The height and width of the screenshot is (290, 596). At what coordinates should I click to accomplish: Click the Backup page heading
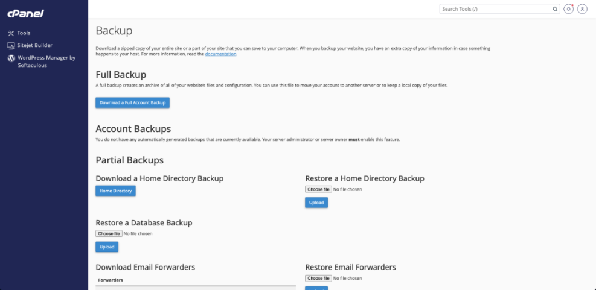114,31
